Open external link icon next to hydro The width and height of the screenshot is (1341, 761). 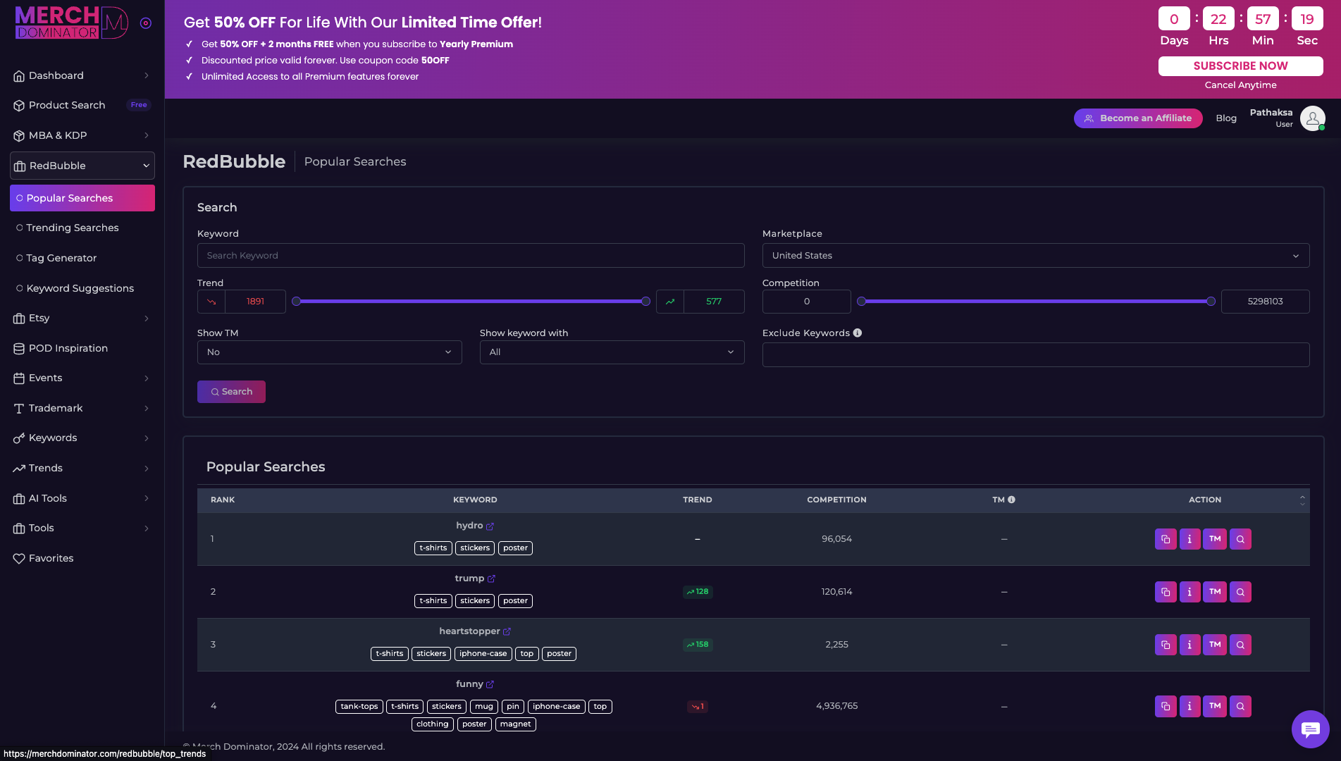pos(490,526)
